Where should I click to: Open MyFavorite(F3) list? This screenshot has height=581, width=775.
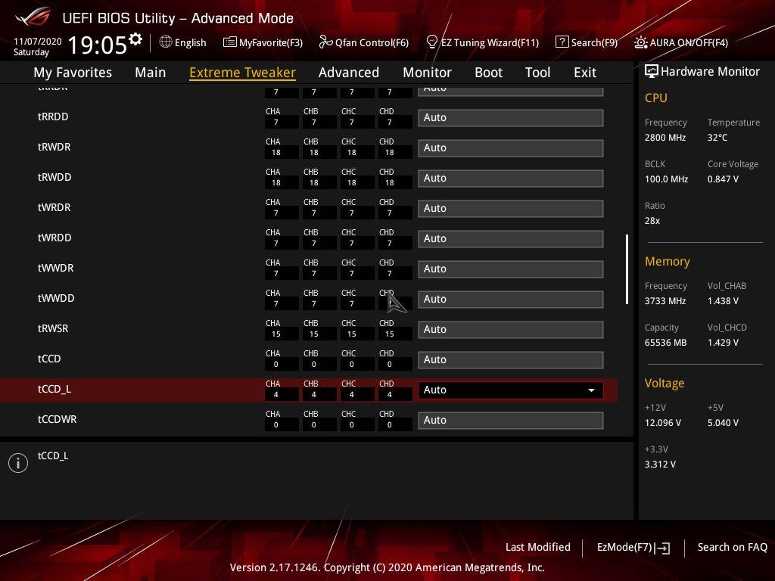click(263, 42)
